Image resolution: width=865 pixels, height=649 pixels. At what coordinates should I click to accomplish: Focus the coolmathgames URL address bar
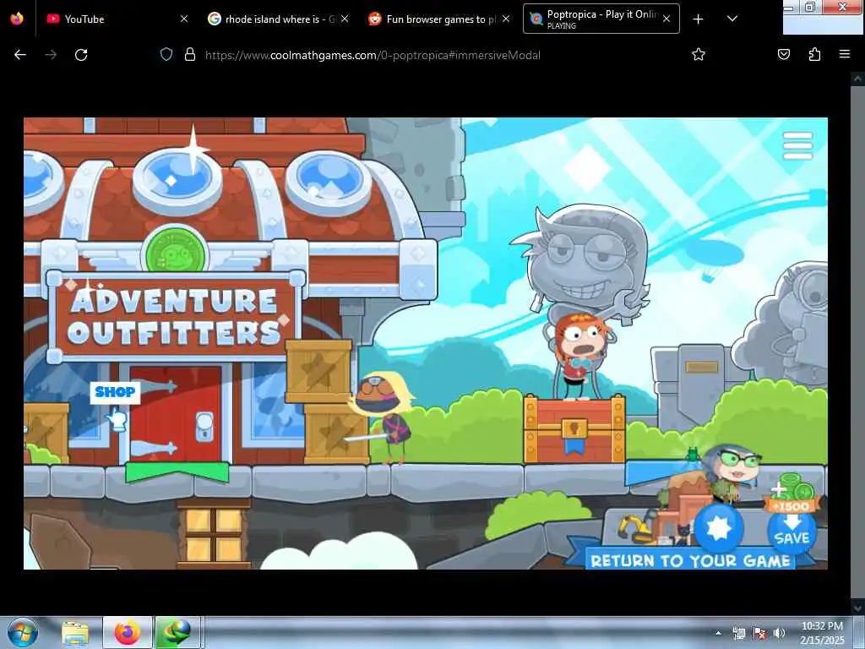373,55
